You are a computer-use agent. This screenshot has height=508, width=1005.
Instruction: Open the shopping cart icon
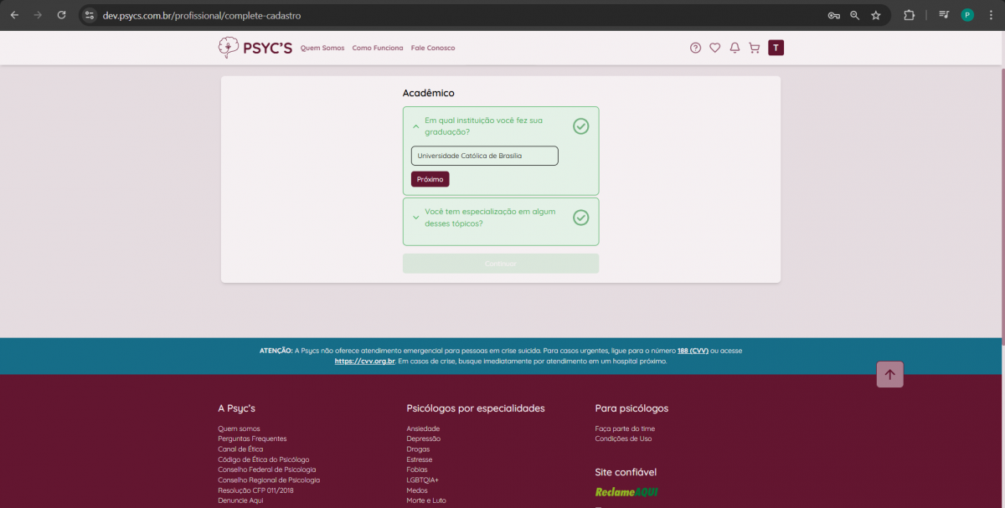pos(754,48)
